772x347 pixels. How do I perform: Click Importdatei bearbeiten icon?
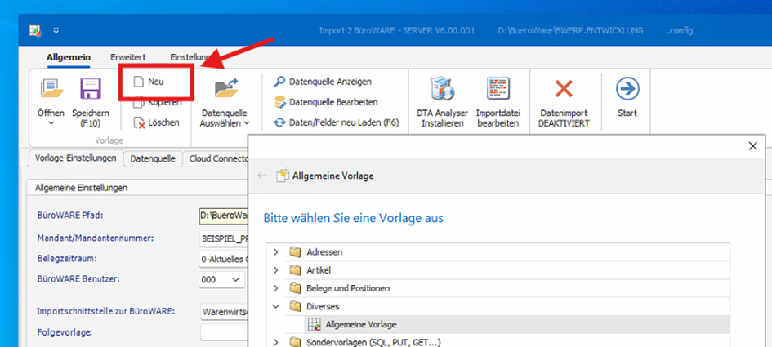(498, 89)
